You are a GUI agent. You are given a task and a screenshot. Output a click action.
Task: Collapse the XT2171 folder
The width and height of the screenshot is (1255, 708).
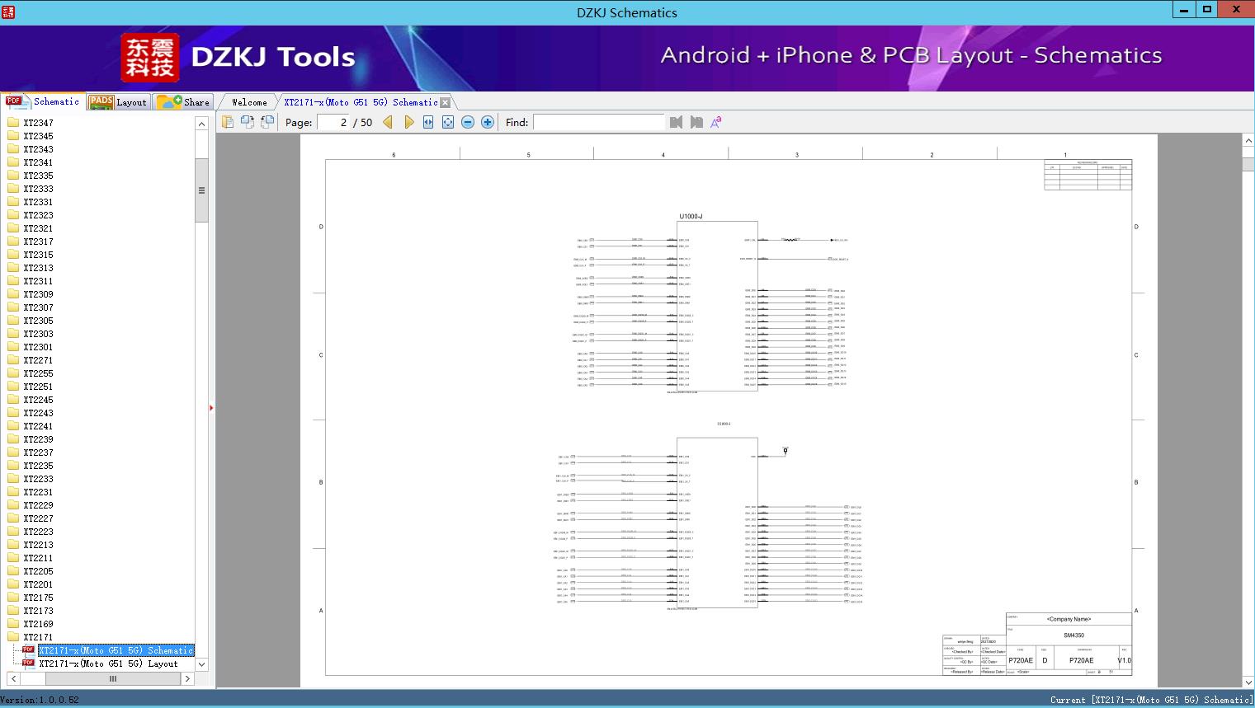38,637
